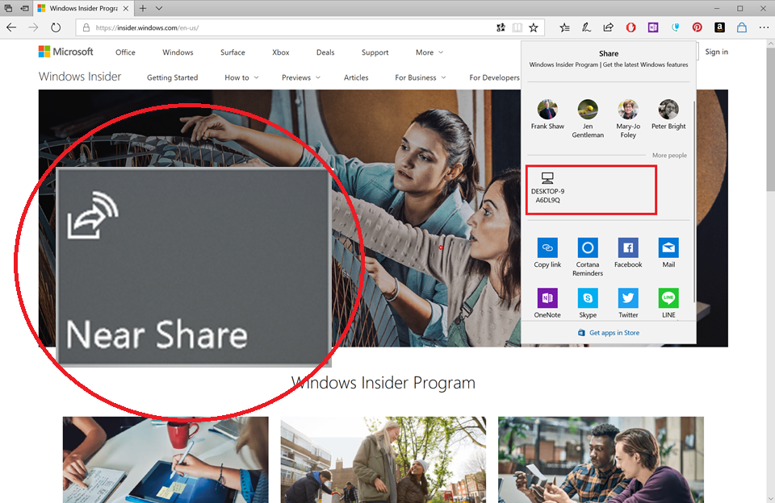The image size is (775, 503).
Task: Expand the How to dropdown
Action: coord(241,78)
